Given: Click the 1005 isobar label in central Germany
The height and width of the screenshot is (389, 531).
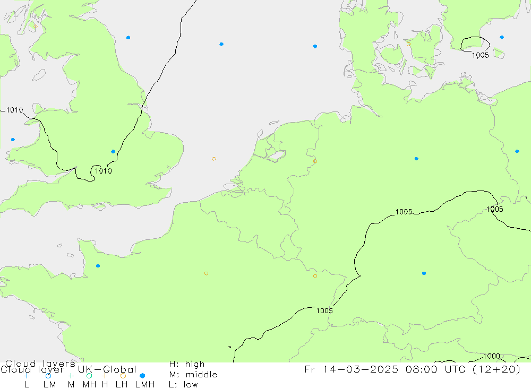Looking at the screenshot, I should click(x=404, y=212).
